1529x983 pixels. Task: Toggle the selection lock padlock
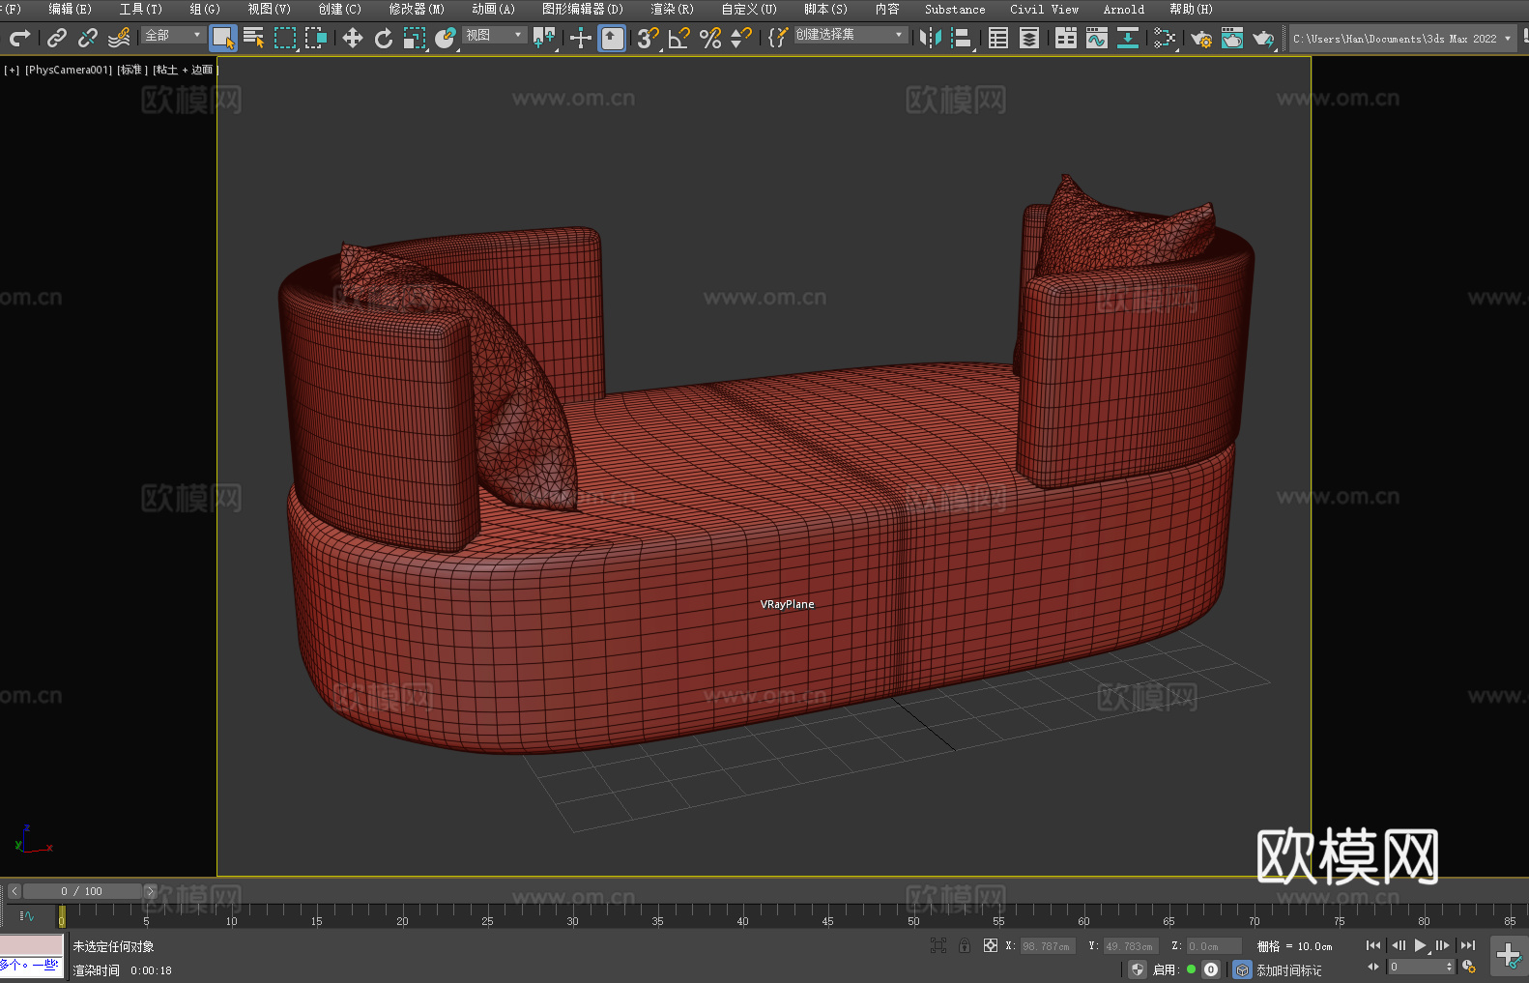[x=965, y=945]
